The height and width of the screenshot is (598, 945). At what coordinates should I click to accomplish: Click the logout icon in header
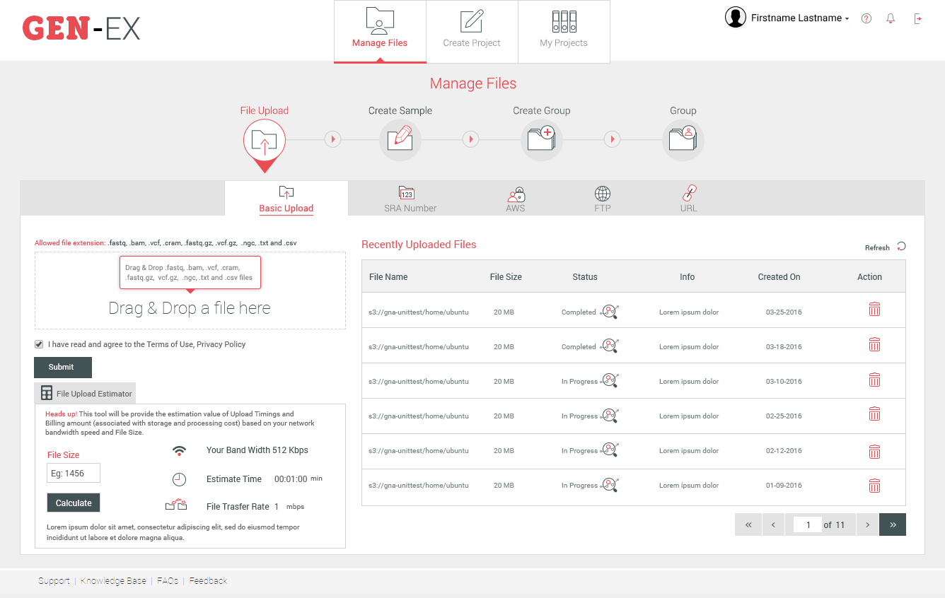tap(917, 18)
